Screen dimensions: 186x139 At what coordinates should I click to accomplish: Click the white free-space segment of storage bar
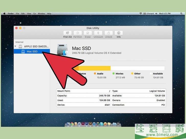(x=138, y=68)
